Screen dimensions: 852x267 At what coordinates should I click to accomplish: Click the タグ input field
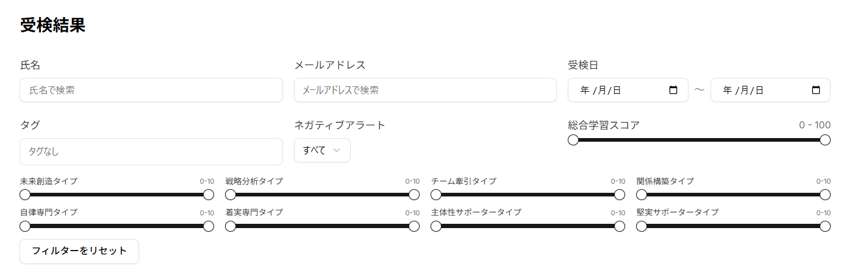[x=151, y=151]
